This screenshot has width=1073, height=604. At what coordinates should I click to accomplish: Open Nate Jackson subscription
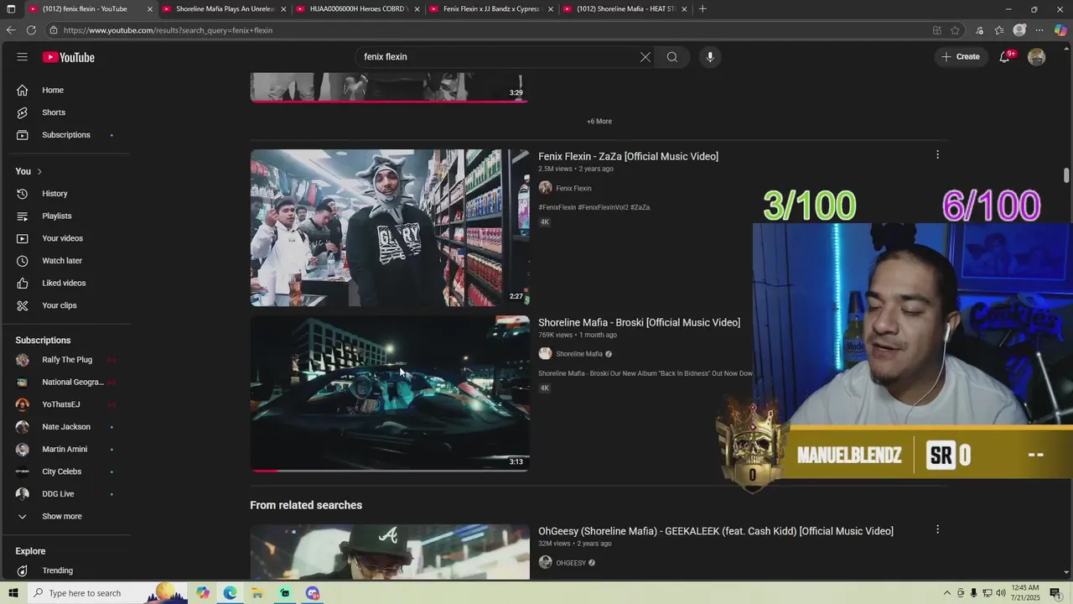66,427
